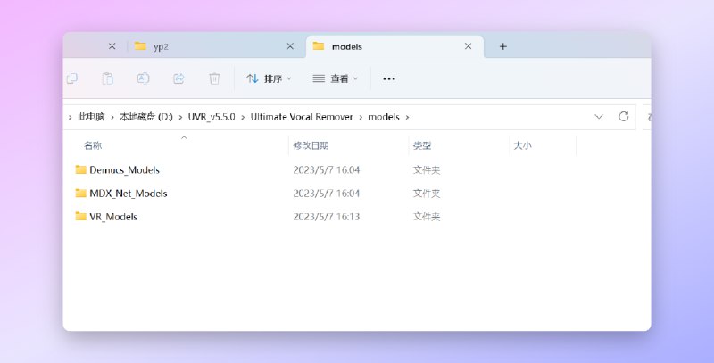Expand the address bar history dropdown

pos(599,117)
